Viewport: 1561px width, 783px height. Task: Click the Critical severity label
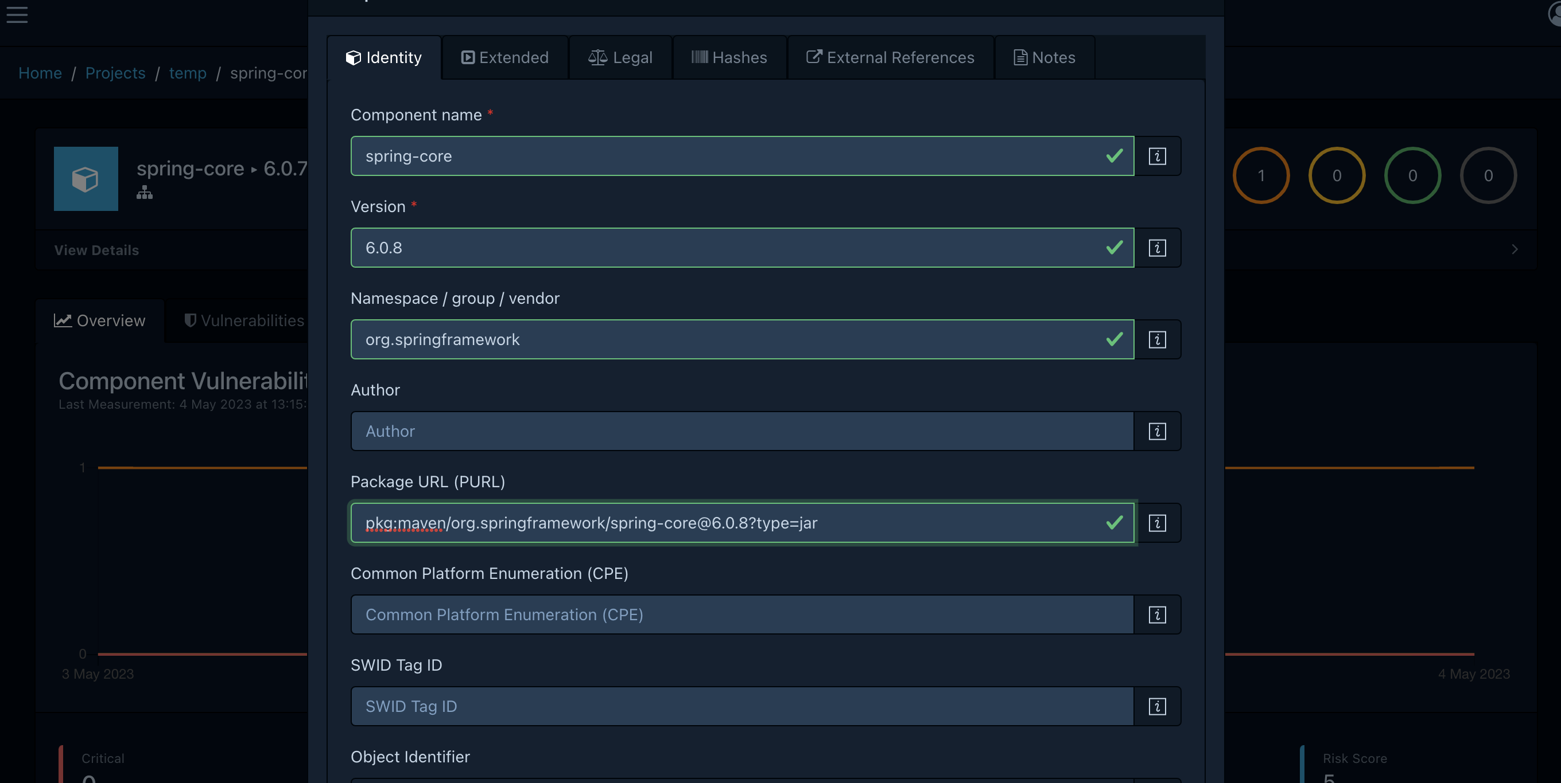pyautogui.click(x=103, y=758)
